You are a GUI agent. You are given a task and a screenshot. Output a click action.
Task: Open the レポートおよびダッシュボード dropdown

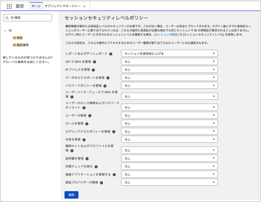point(169,53)
